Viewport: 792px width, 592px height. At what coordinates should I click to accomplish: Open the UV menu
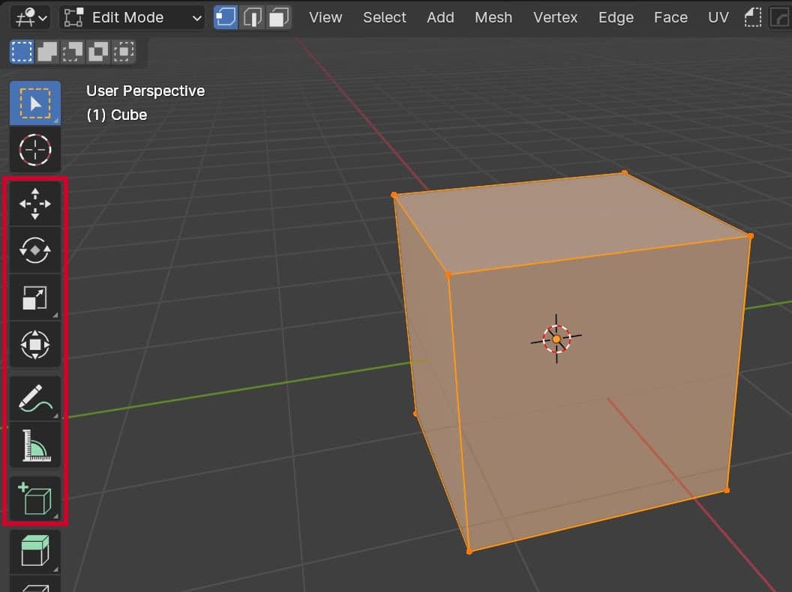[x=718, y=16]
